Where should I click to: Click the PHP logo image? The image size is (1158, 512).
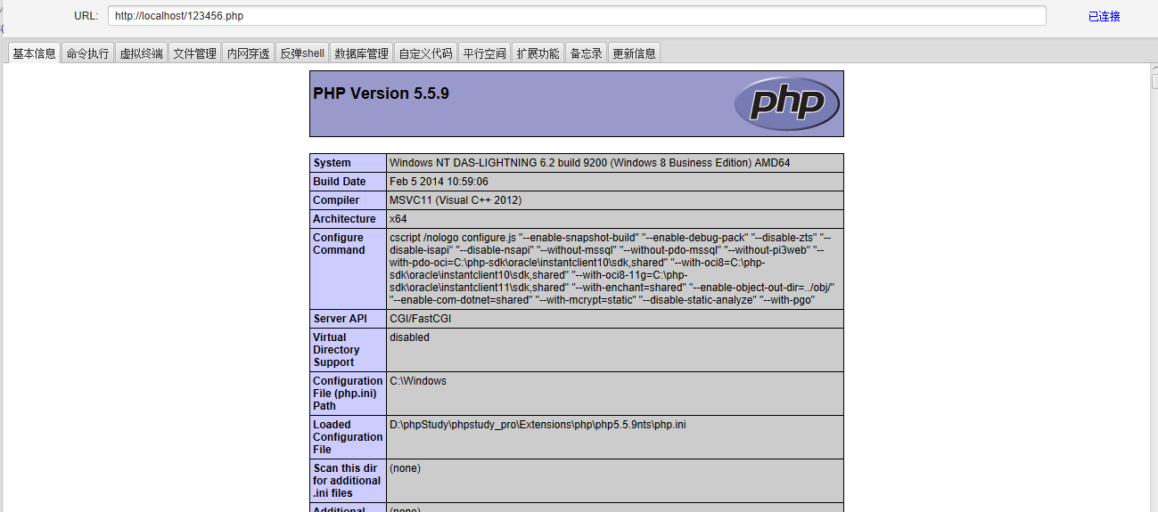(786, 103)
